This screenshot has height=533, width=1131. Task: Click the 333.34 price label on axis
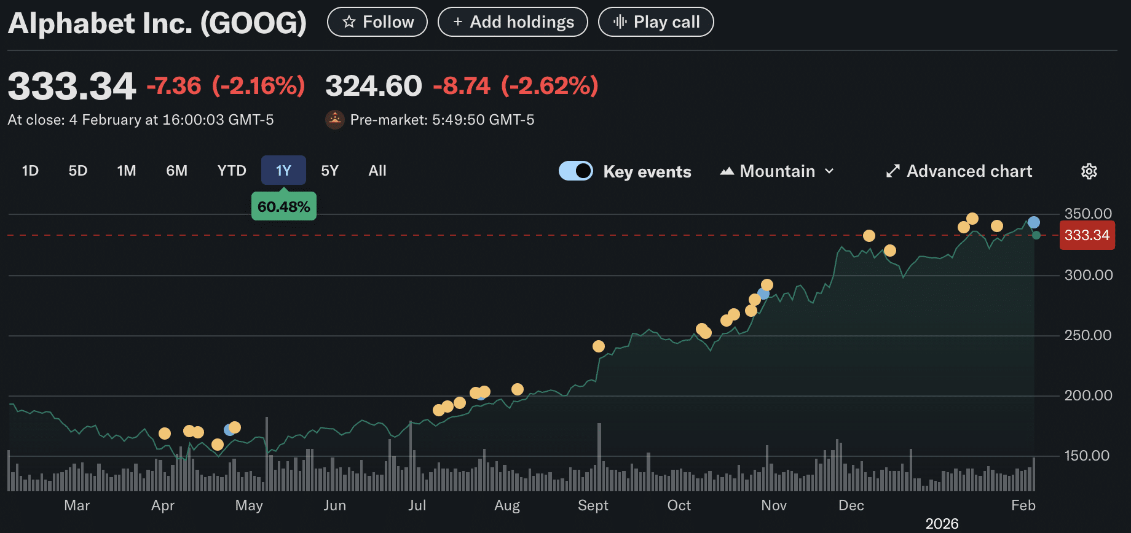pos(1087,235)
